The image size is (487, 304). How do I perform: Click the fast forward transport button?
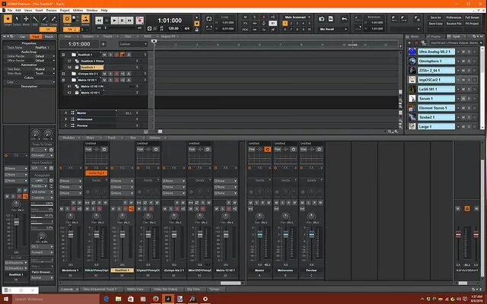click(x=130, y=21)
